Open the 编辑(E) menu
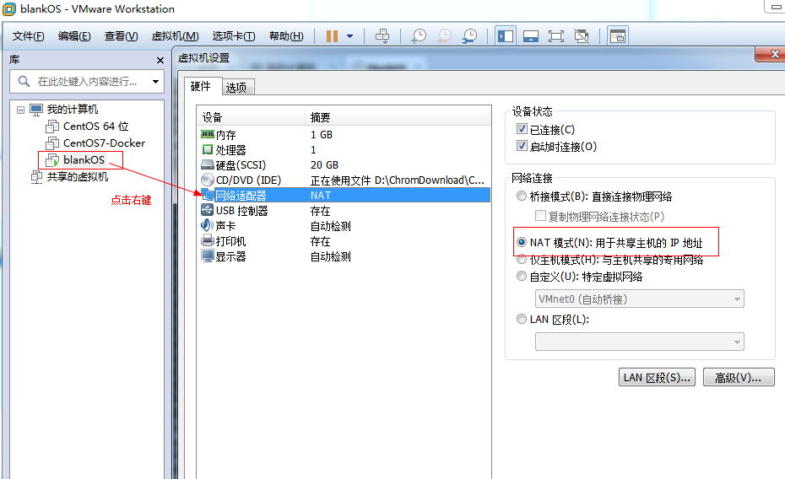 (x=74, y=36)
